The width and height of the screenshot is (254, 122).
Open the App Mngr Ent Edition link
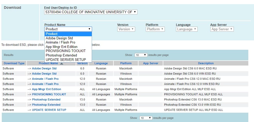(47, 89)
